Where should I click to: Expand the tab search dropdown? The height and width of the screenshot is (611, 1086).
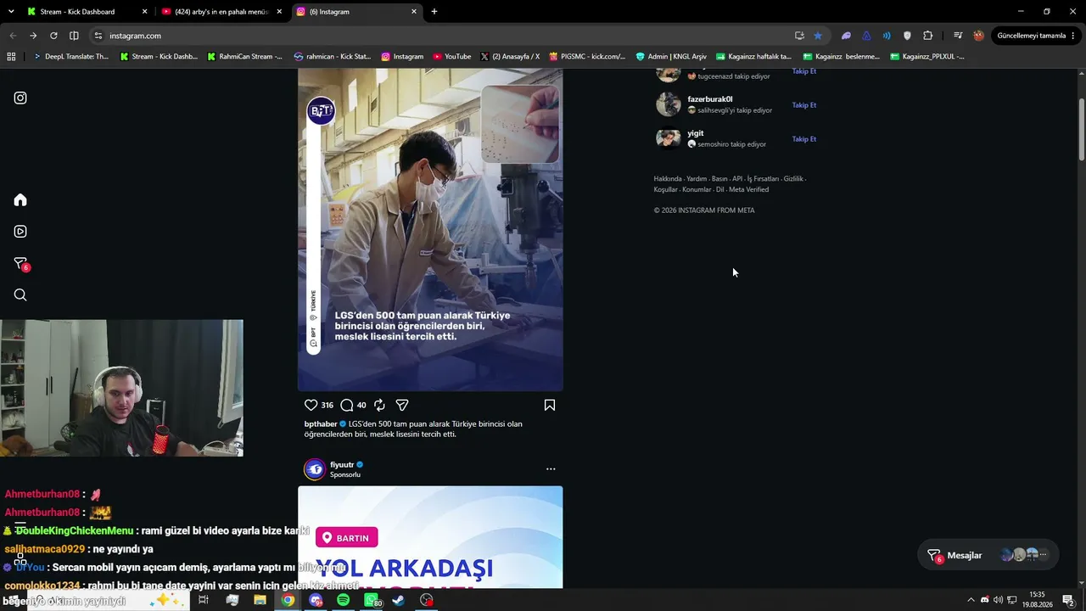tap(11, 12)
